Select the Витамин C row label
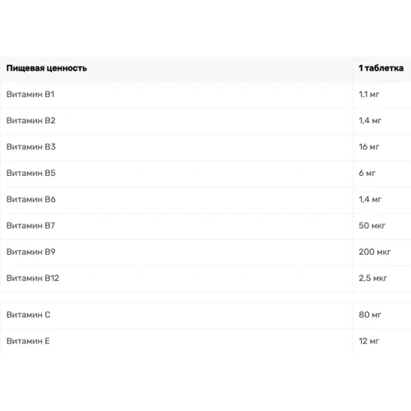 [x=29, y=315]
